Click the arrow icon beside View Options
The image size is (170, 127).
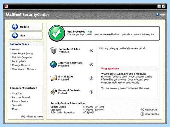142,114
